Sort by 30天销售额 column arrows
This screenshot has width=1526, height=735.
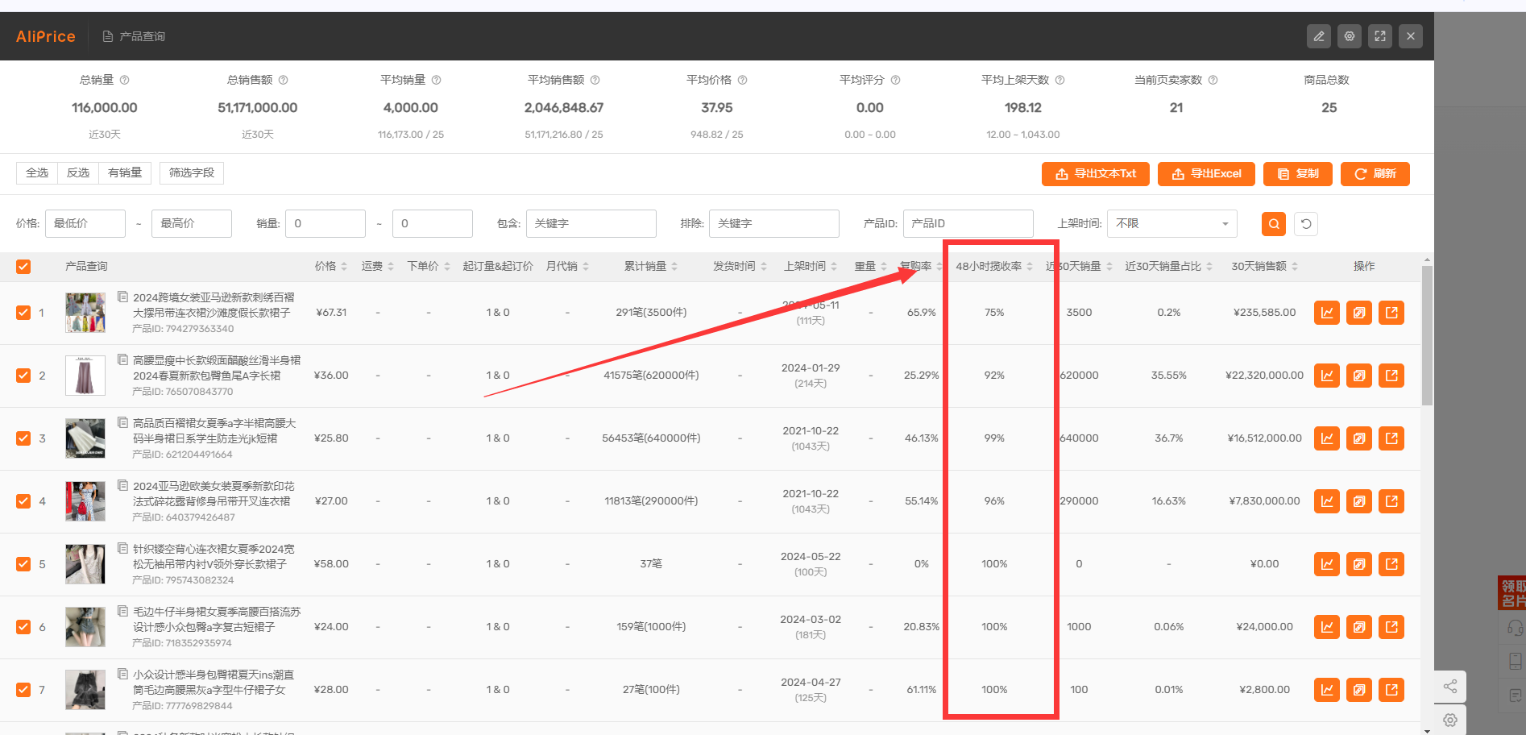coord(1295,267)
